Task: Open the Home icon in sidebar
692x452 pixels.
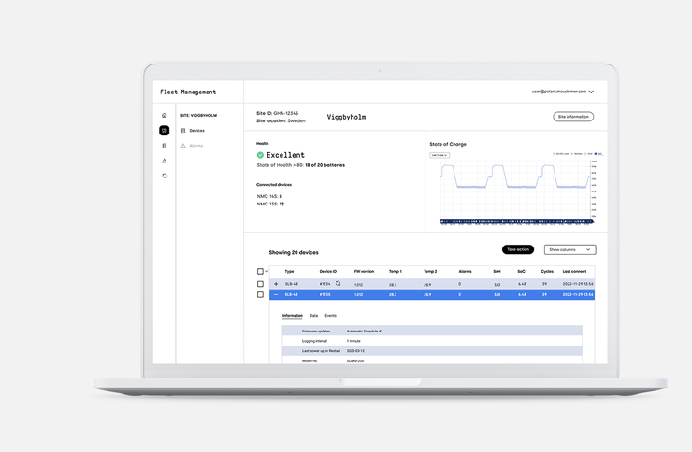Action: click(x=165, y=116)
